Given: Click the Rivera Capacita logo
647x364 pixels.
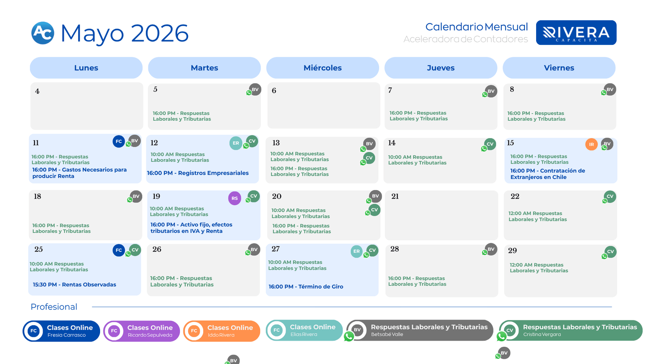Looking at the screenshot, I should (x=576, y=32).
